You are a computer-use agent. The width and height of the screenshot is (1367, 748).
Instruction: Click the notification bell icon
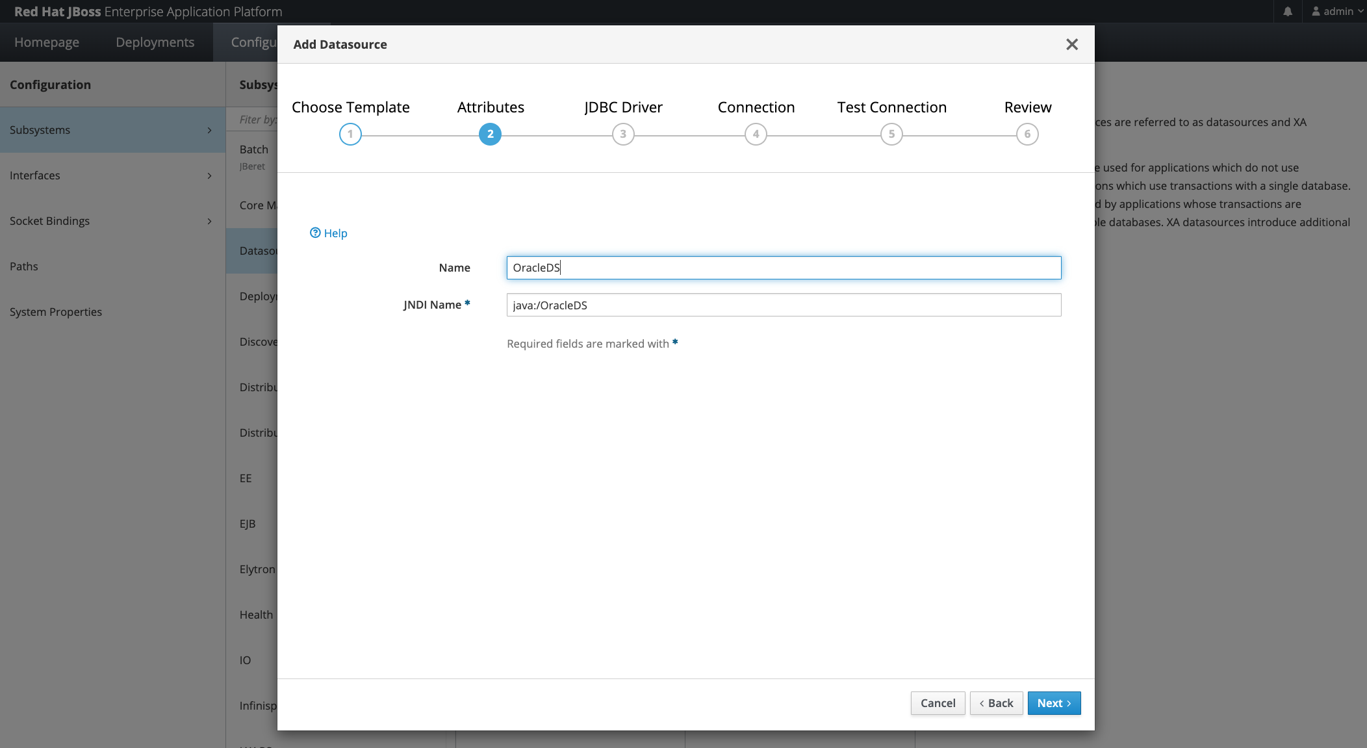coord(1288,11)
